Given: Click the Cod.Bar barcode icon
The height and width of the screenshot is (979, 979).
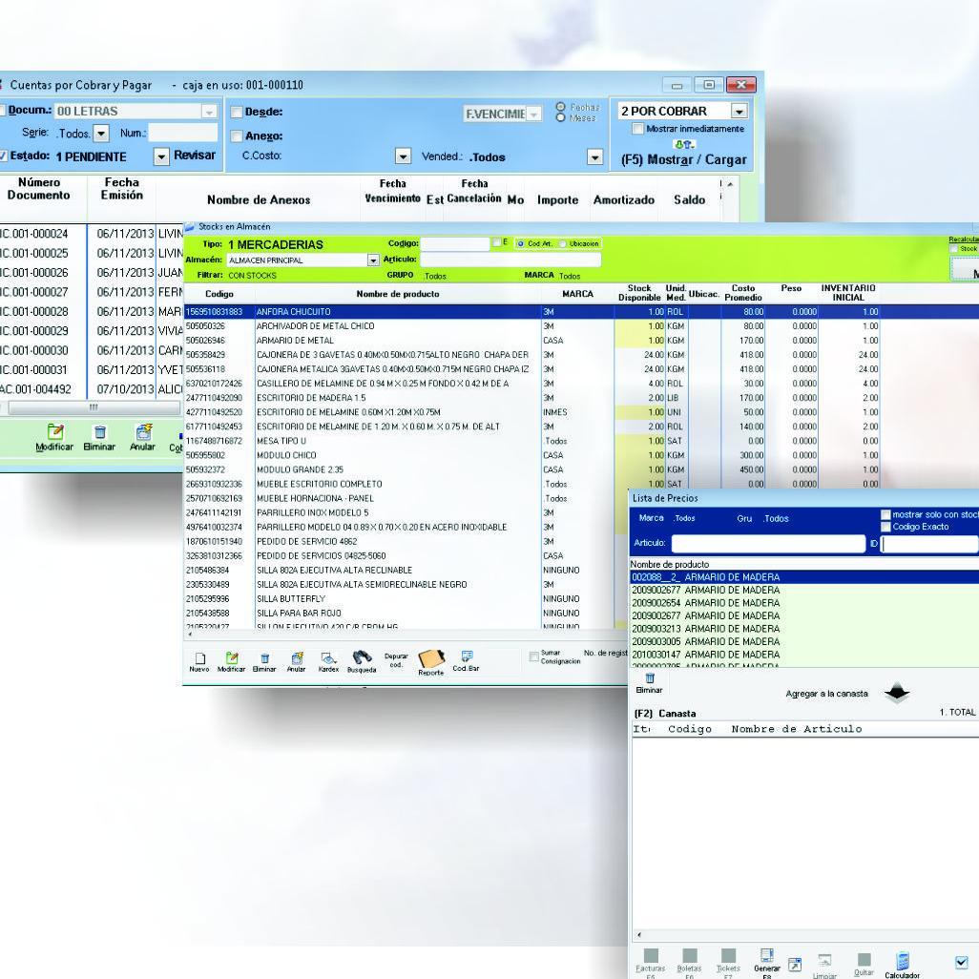Looking at the screenshot, I should pyautogui.click(x=467, y=656).
